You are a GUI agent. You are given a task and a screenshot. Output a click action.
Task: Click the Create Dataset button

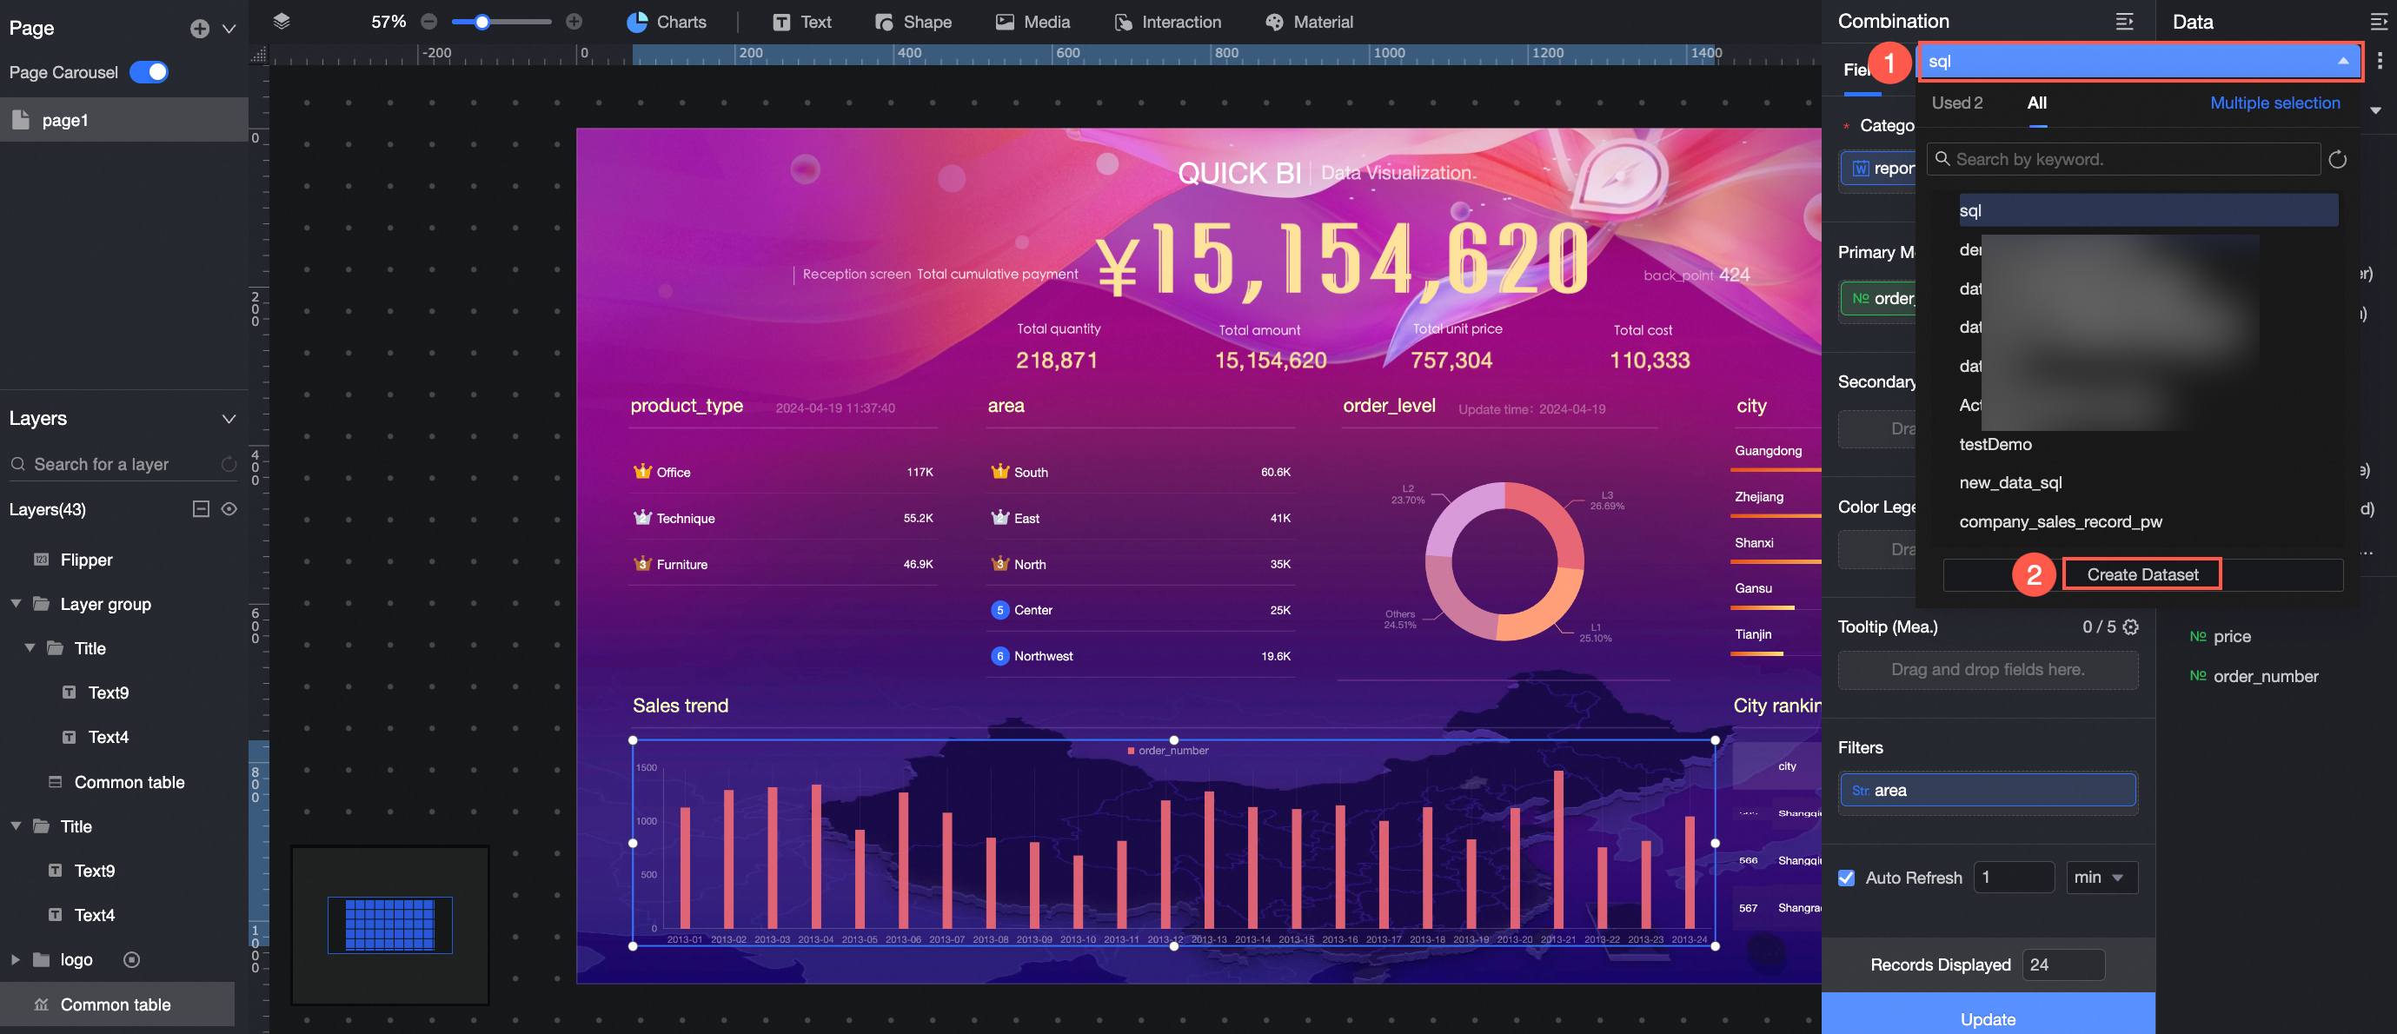coord(2142,574)
